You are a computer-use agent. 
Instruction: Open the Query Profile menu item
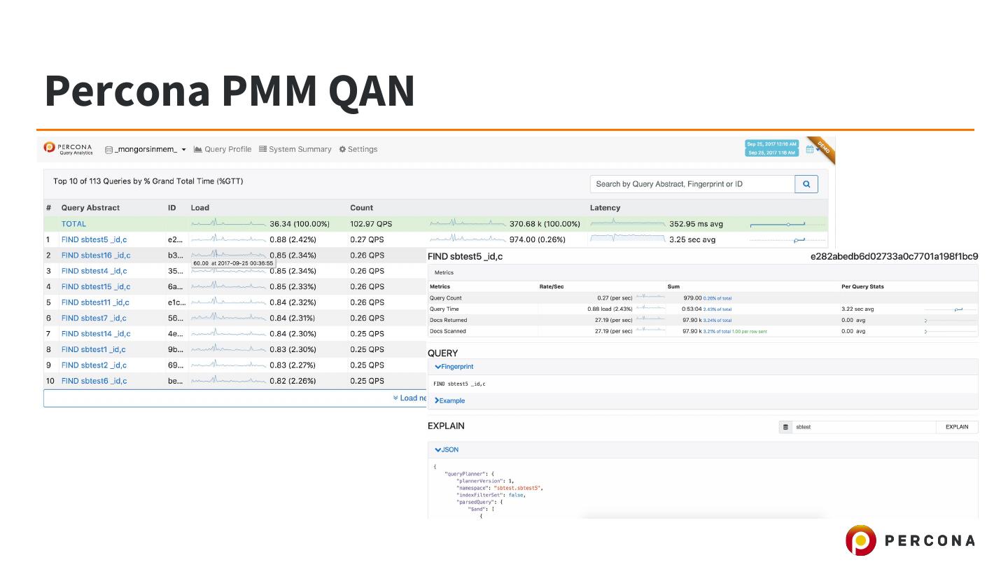click(223, 149)
